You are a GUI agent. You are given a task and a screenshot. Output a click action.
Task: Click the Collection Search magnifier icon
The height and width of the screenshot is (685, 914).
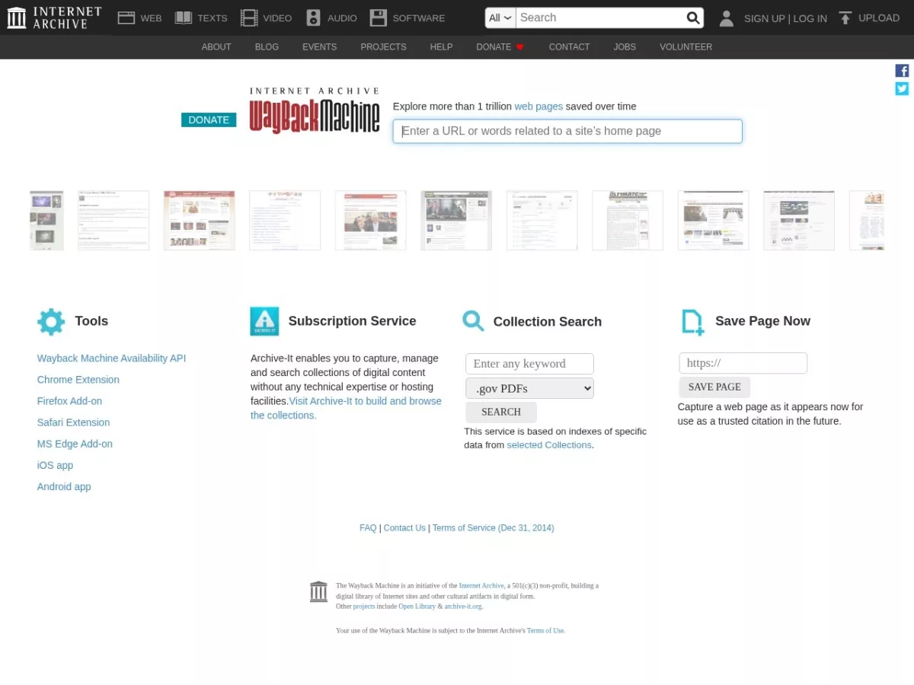tap(473, 321)
